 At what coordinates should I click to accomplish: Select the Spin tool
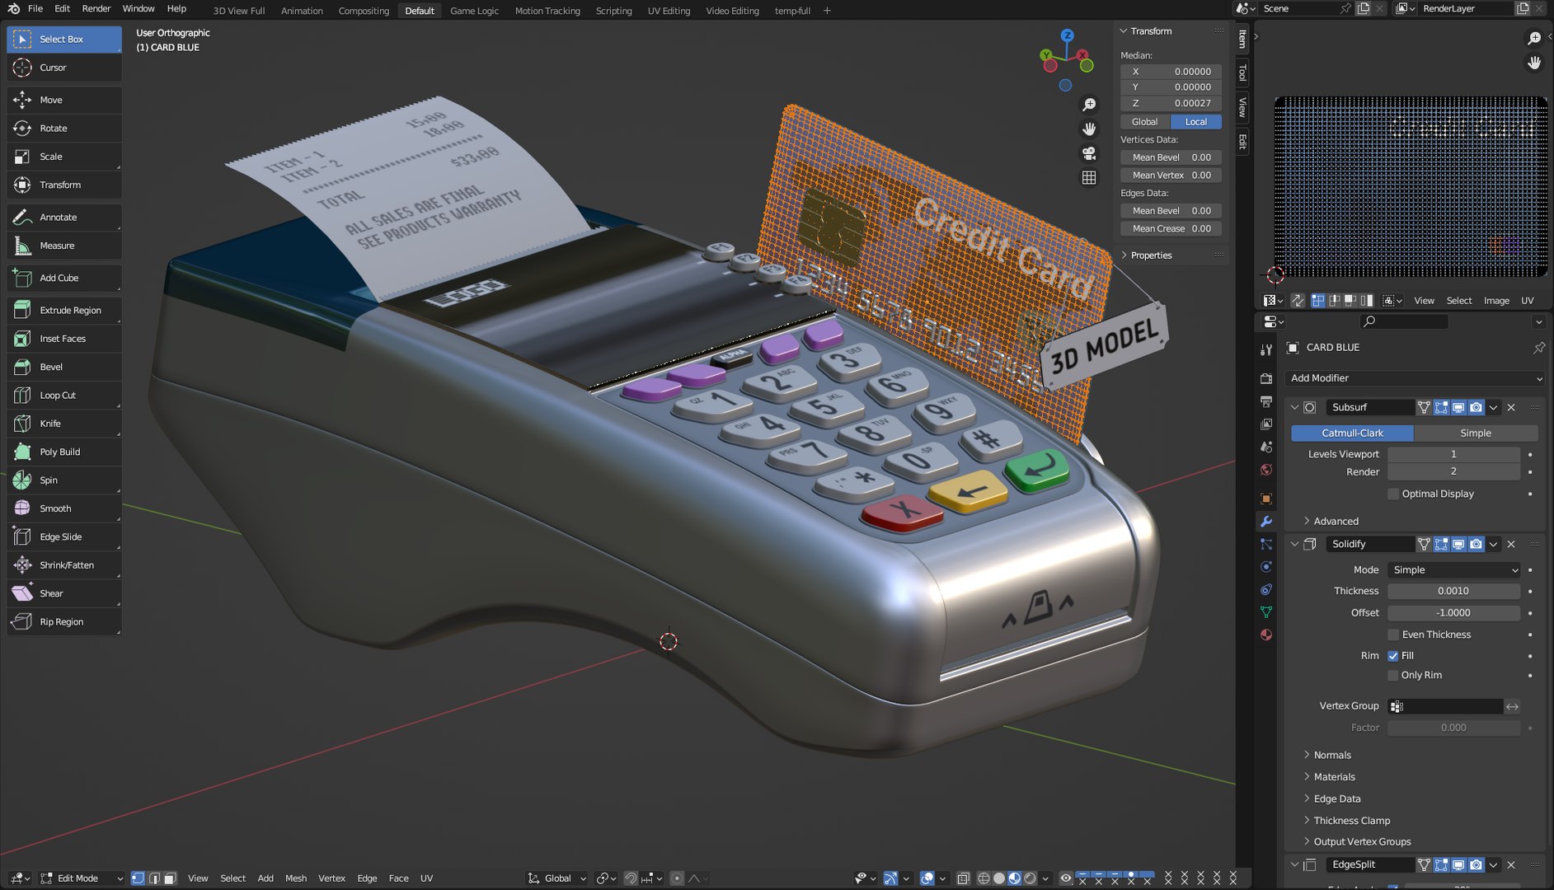[x=64, y=480]
